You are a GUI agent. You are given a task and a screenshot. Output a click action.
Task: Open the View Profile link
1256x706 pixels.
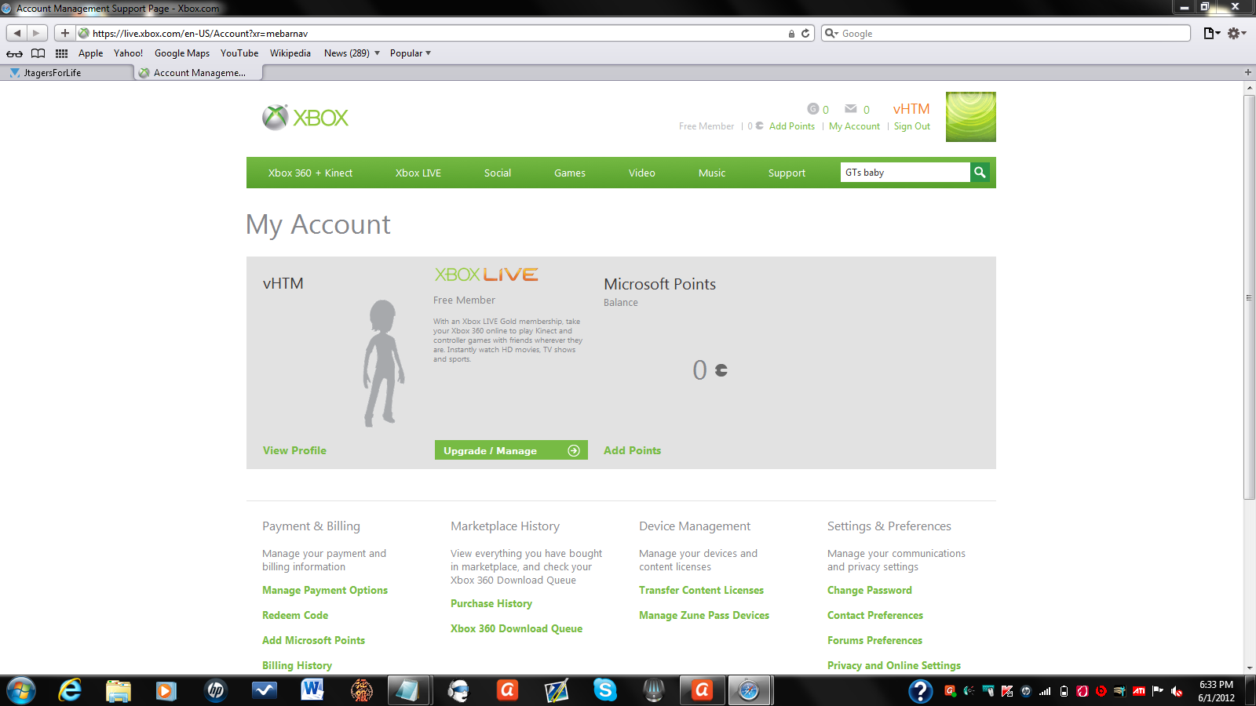(294, 450)
